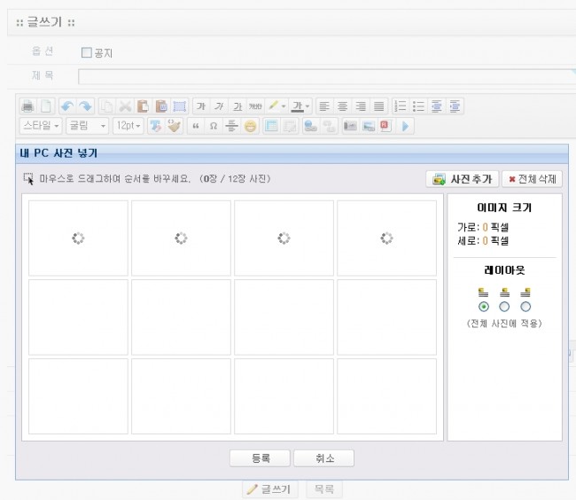This screenshot has width=576, height=500.
Task: Justify text alignment
Action: point(379,106)
